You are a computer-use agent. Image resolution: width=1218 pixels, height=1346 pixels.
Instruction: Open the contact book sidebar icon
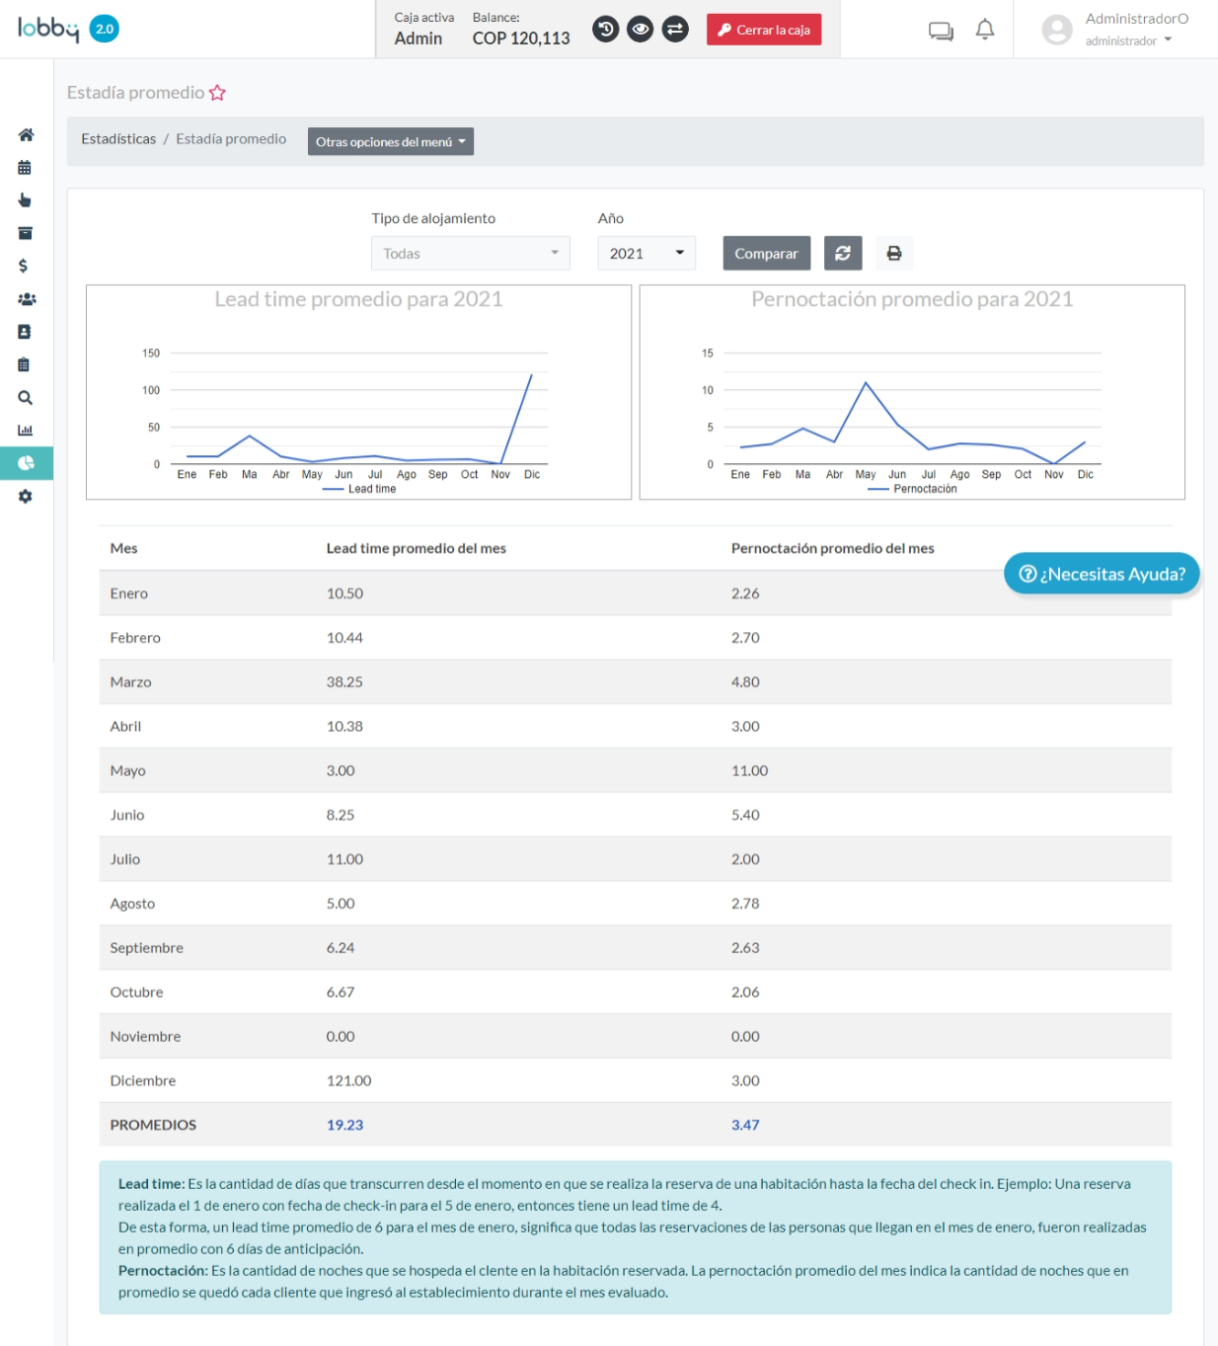(x=25, y=332)
